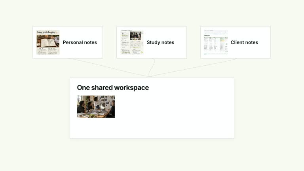304x171 pixels.
Task: Click the open notebook photo in Personal notes
Action: click(x=48, y=41)
